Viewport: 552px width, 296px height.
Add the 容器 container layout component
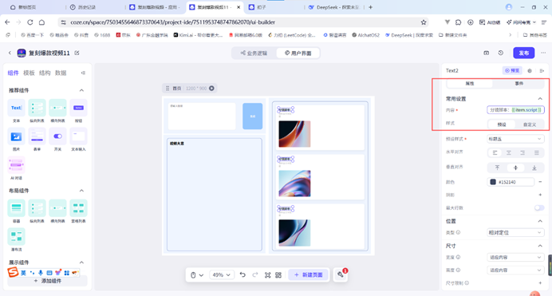click(x=16, y=208)
